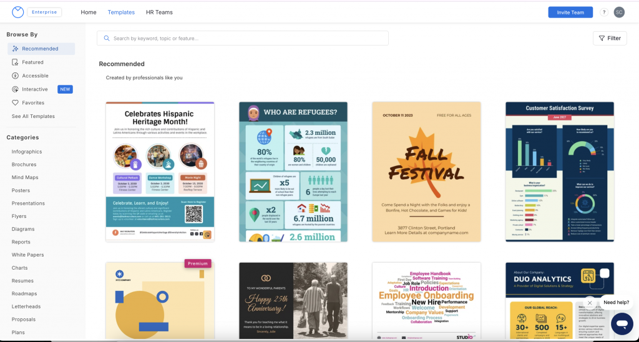Switch to the Templates tab

[x=121, y=12]
